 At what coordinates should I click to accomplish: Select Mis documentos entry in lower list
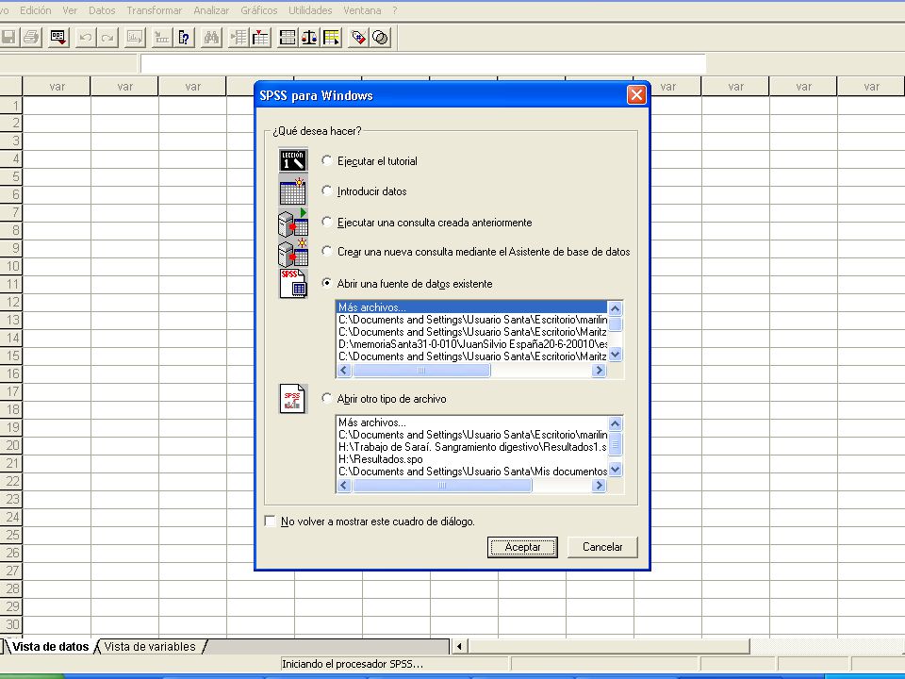click(471, 472)
